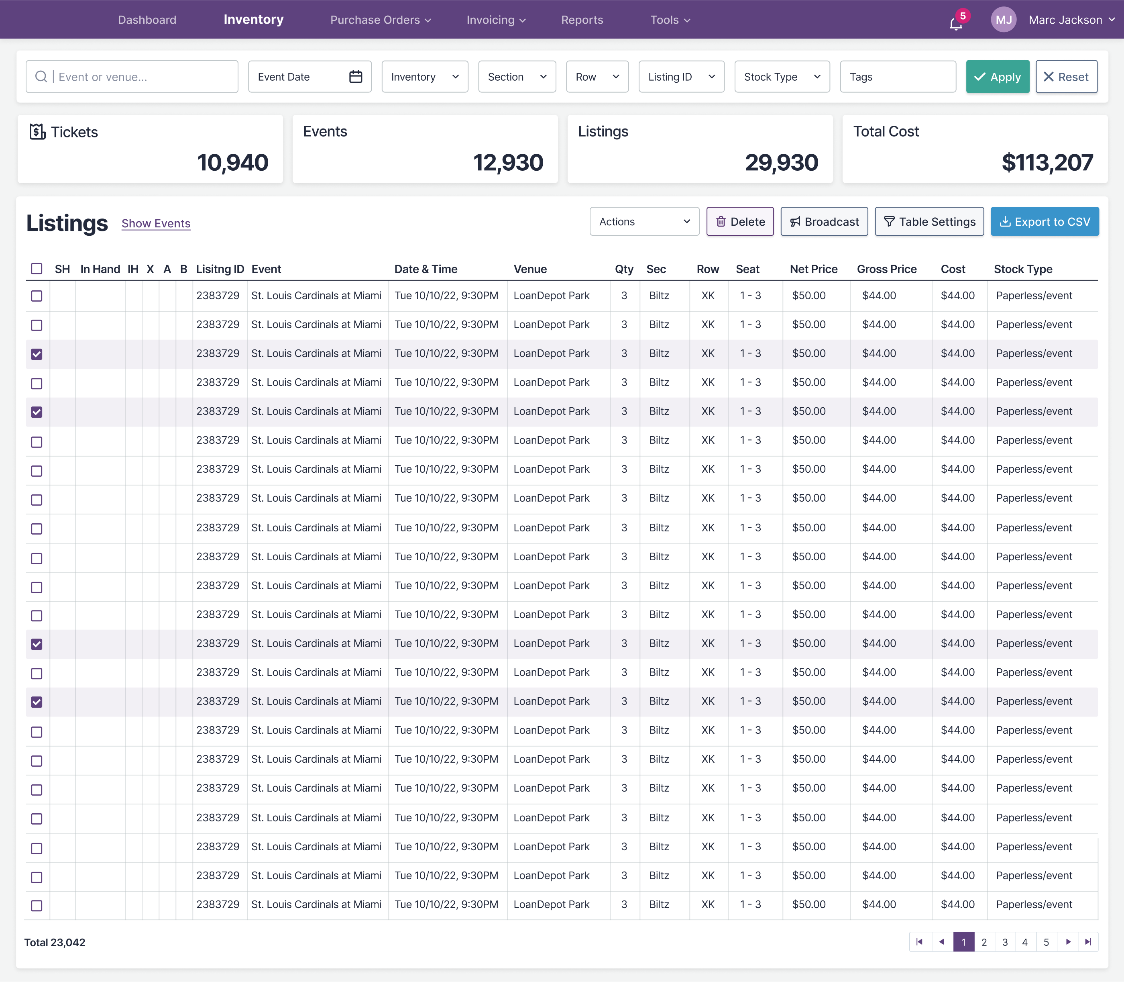Screen dimensions: 1124x982
Task: Toggle the select-all header checkbox
Action: click(37, 269)
